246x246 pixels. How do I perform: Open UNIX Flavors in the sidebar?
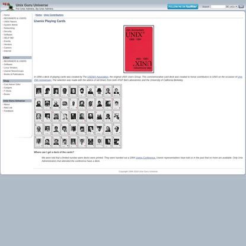[x=10, y=21]
